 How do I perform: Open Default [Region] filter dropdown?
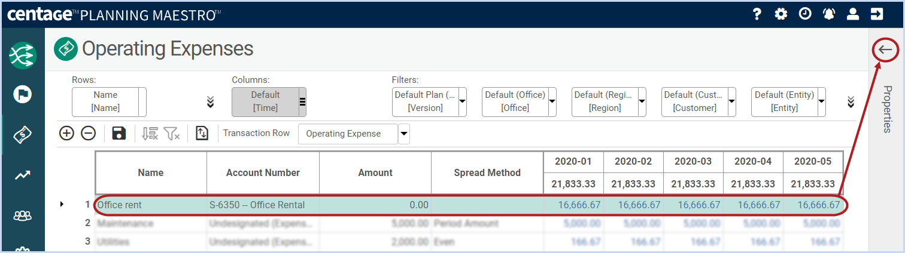(x=642, y=101)
